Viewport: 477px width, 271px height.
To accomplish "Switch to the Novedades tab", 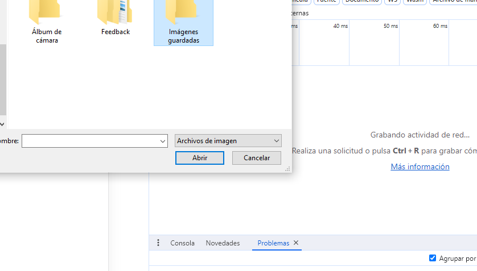I will 223,243.
